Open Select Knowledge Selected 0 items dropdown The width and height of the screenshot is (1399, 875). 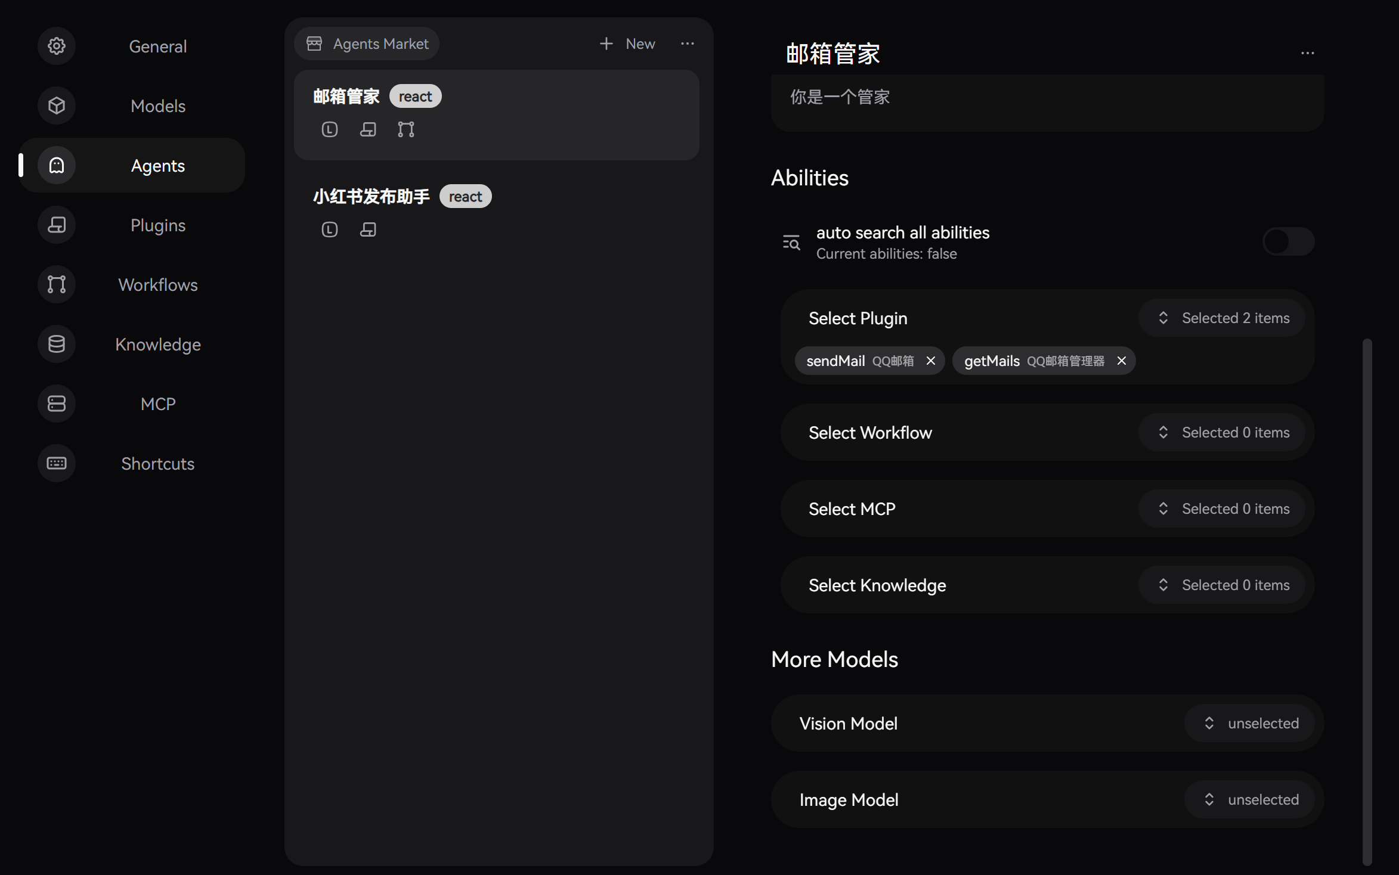pyautogui.click(x=1222, y=585)
